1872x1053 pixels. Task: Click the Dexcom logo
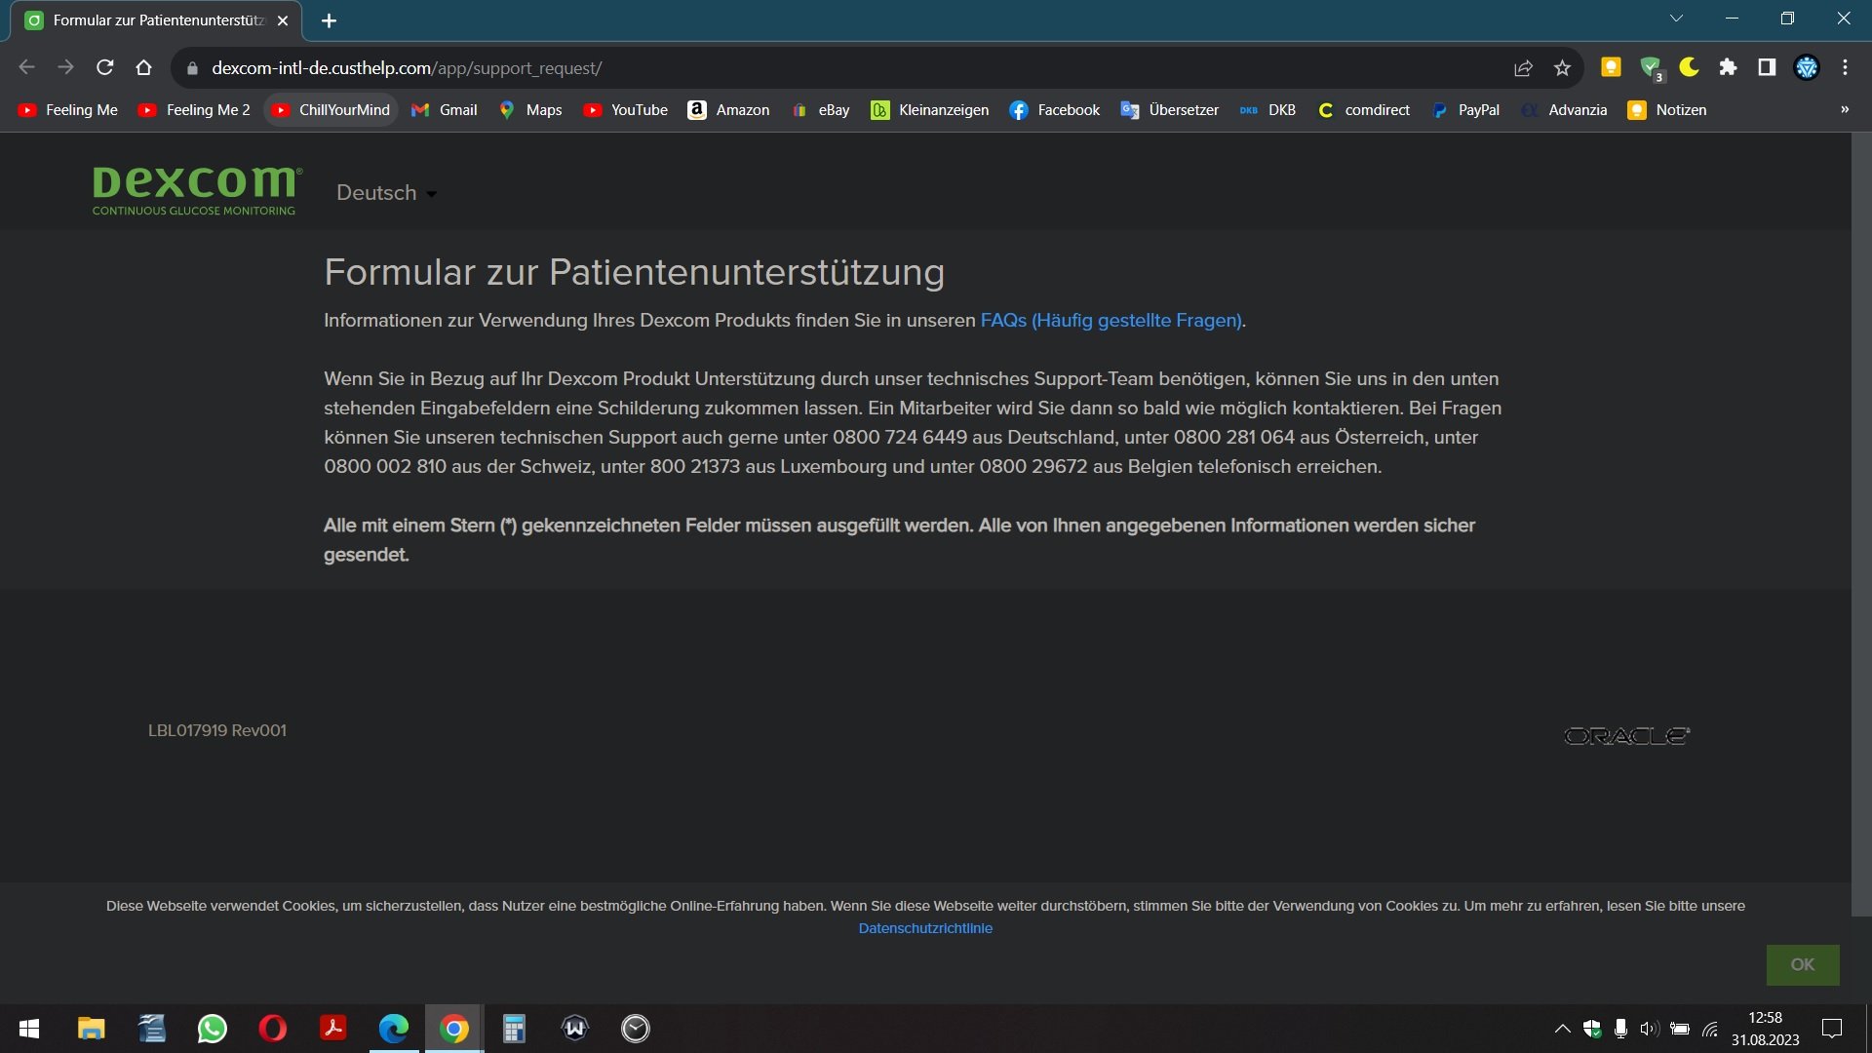coord(195,189)
